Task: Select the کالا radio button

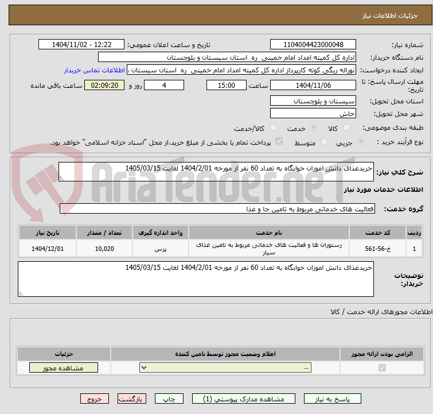Action: pos(346,127)
